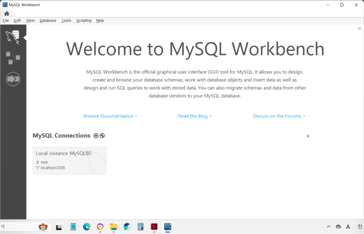Click 'localhost:3306' text in connection tile
The width and height of the screenshot is (364, 234).
(x=53, y=168)
